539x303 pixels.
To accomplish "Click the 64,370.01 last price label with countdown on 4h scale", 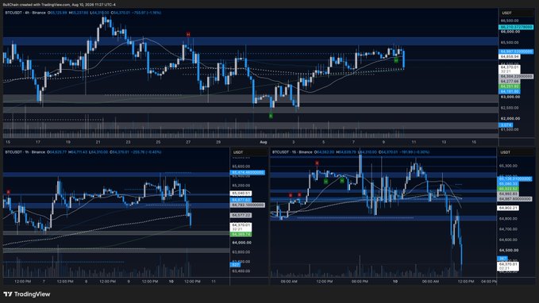I will [x=510, y=69].
